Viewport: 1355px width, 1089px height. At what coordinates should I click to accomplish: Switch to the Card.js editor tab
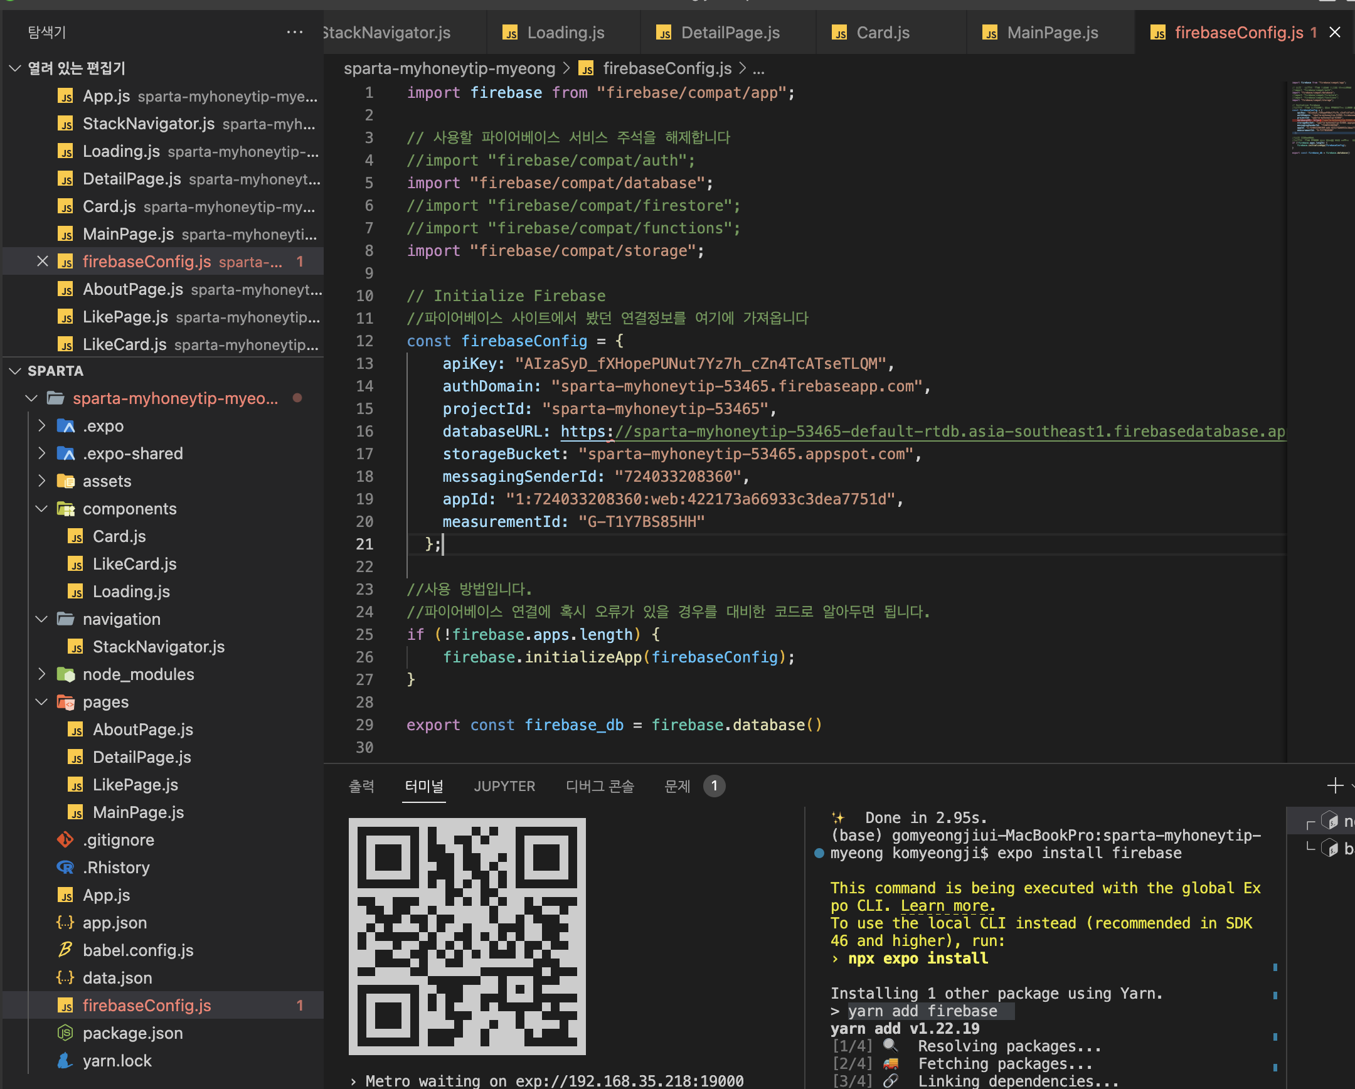pyautogui.click(x=891, y=33)
